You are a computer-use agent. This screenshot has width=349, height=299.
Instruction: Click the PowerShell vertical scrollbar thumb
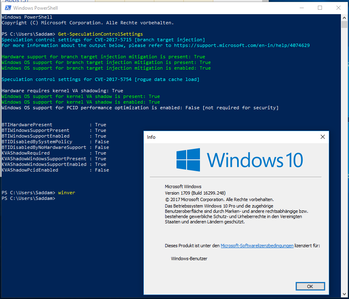click(344, 24)
